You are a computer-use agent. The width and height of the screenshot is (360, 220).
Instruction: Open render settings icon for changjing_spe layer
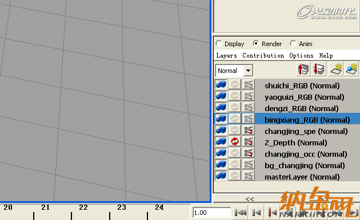click(x=249, y=130)
